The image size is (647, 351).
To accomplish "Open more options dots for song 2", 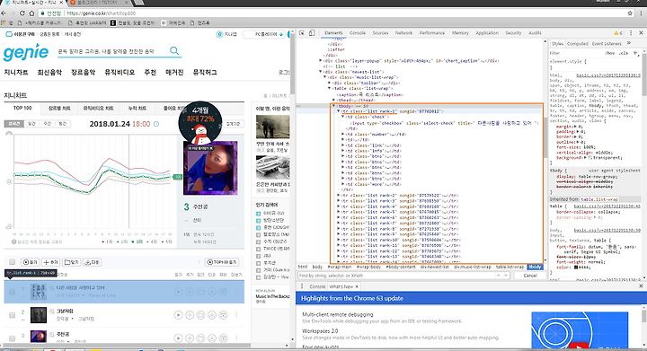I will tap(236, 315).
